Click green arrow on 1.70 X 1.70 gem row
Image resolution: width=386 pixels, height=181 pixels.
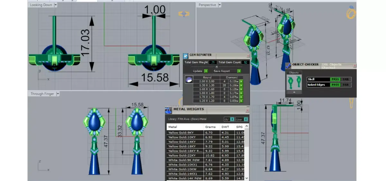click(241, 97)
